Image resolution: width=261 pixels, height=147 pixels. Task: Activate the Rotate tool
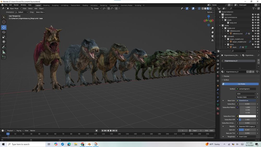click(4, 32)
